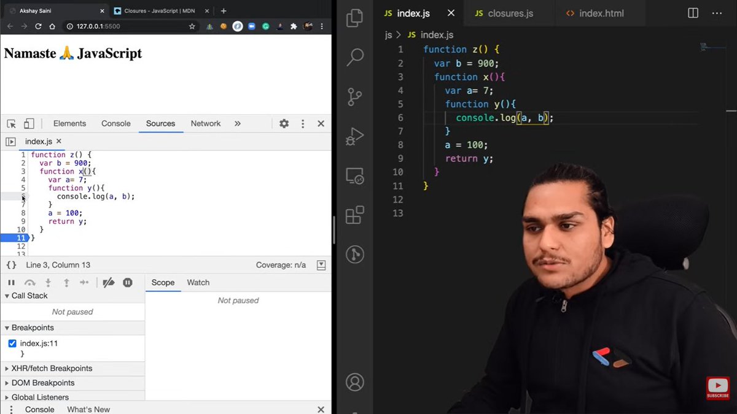737x414 pixels.
Task: Click step out of function icon
Action: [66, 283]
